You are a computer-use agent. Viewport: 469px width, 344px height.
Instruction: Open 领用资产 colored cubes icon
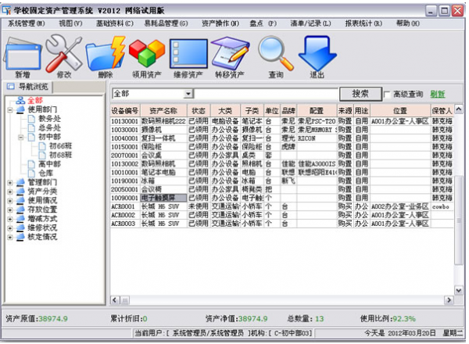[x=147, y=53]
